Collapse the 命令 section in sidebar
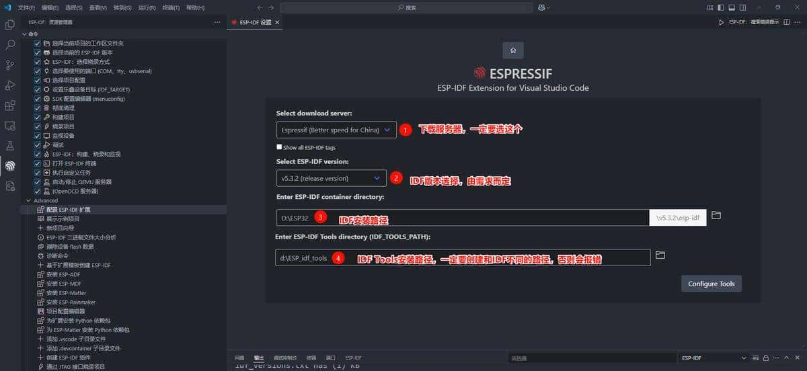 (26, 33)
